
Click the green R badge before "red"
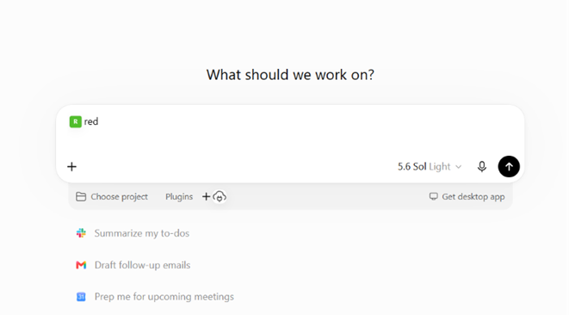click(x=76, y=121)
